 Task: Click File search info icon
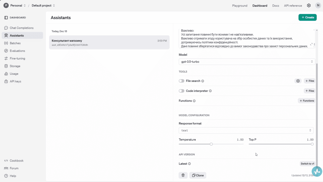203,81
